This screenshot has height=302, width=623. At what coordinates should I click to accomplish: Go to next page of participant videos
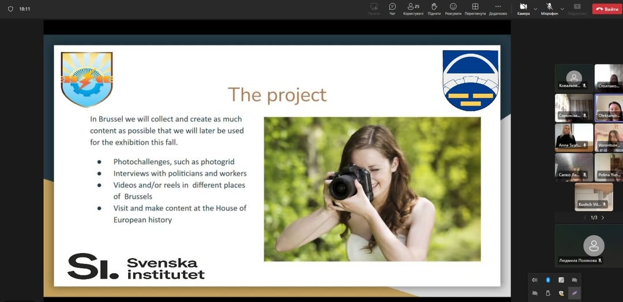(603, 218)
